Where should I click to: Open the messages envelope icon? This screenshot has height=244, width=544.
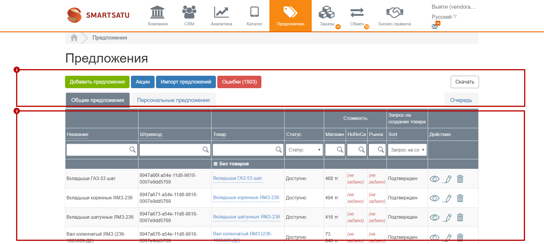click(x=435, y=27)
